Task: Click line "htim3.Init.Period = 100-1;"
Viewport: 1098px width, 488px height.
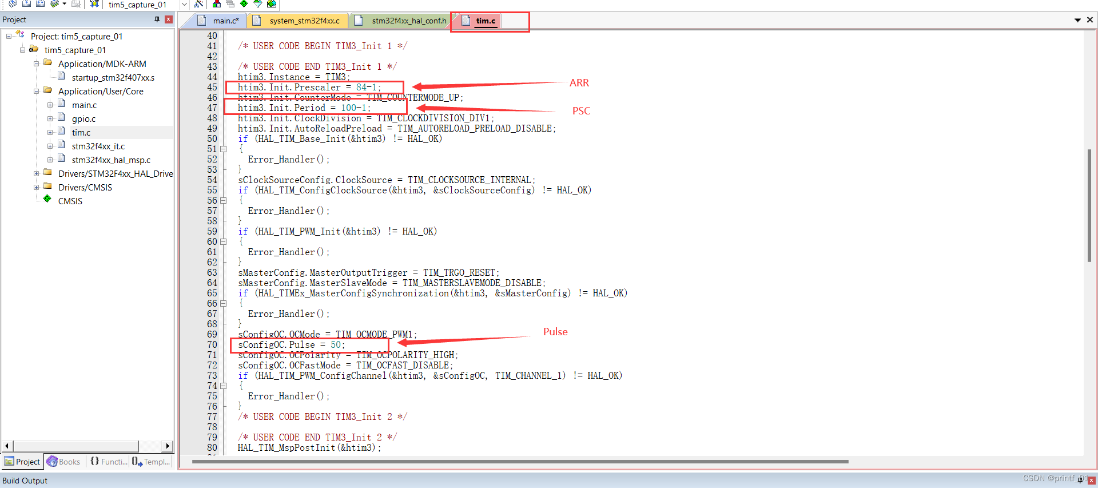Action: coord(304,108)
